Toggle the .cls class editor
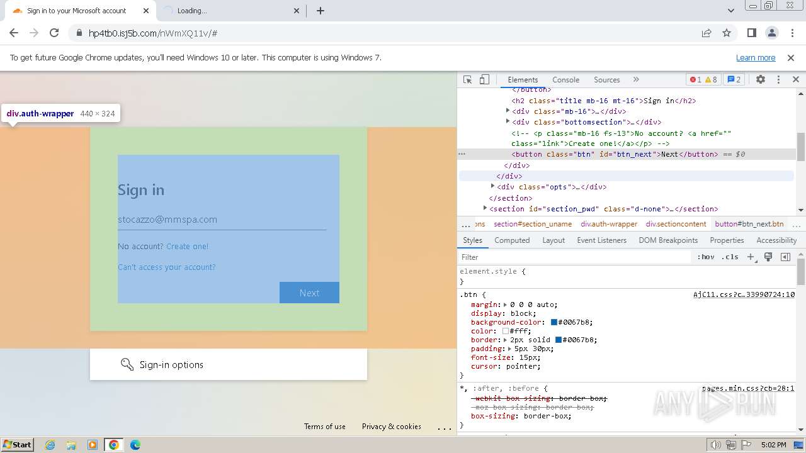Image resolution: width=806 pixels, height=453 pixels. click(x=730, y=257)
